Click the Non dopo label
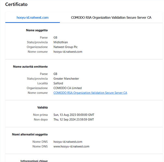 click(41, 120)
